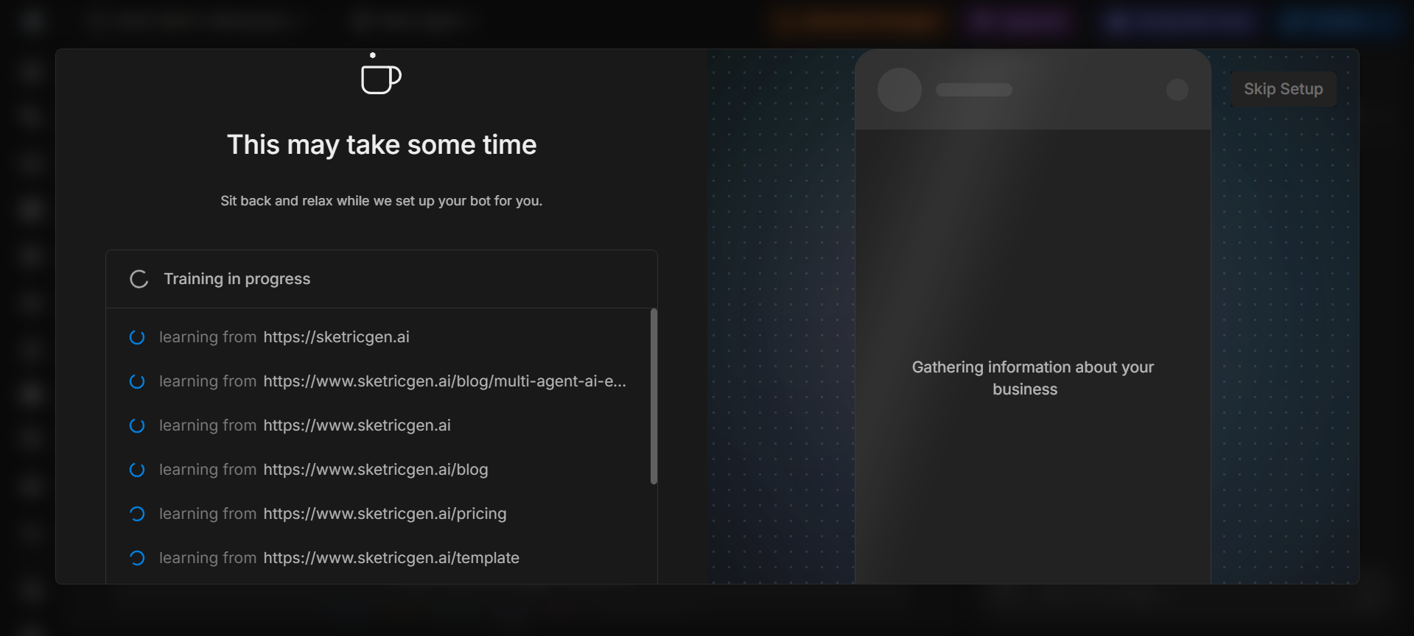Open the https://sketricgen.ai link without www

click(336, 337)
